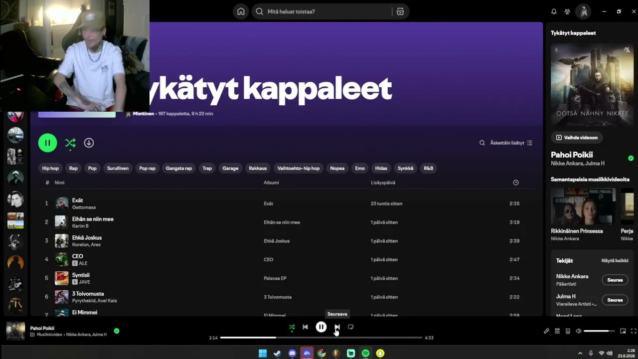Skip to the next track (Seuraava)
638x359 pixels.
337,327
